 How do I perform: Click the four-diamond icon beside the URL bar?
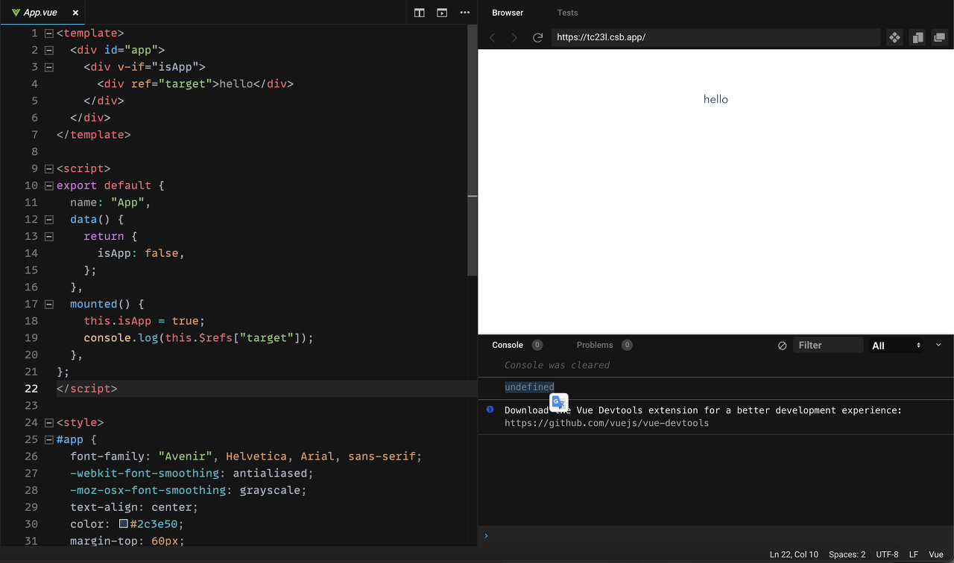(894, 37)
